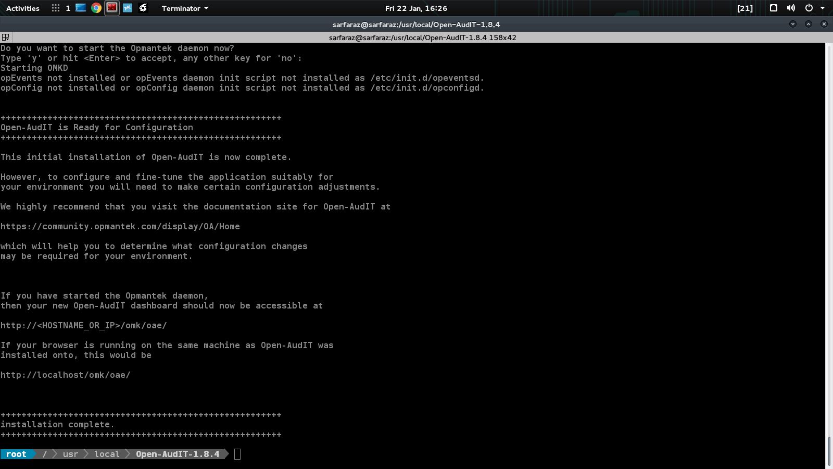Click the window title in the titlebar
Viewport: 833px width, 469px height.
tap(416, 24)
